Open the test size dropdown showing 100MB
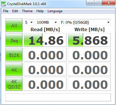Screen dimensions: 116x105 (x=47, y=22)
